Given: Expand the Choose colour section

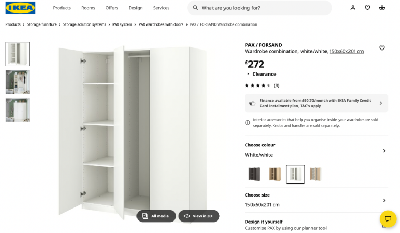Looking at the screenshot, I should (384, 151).
